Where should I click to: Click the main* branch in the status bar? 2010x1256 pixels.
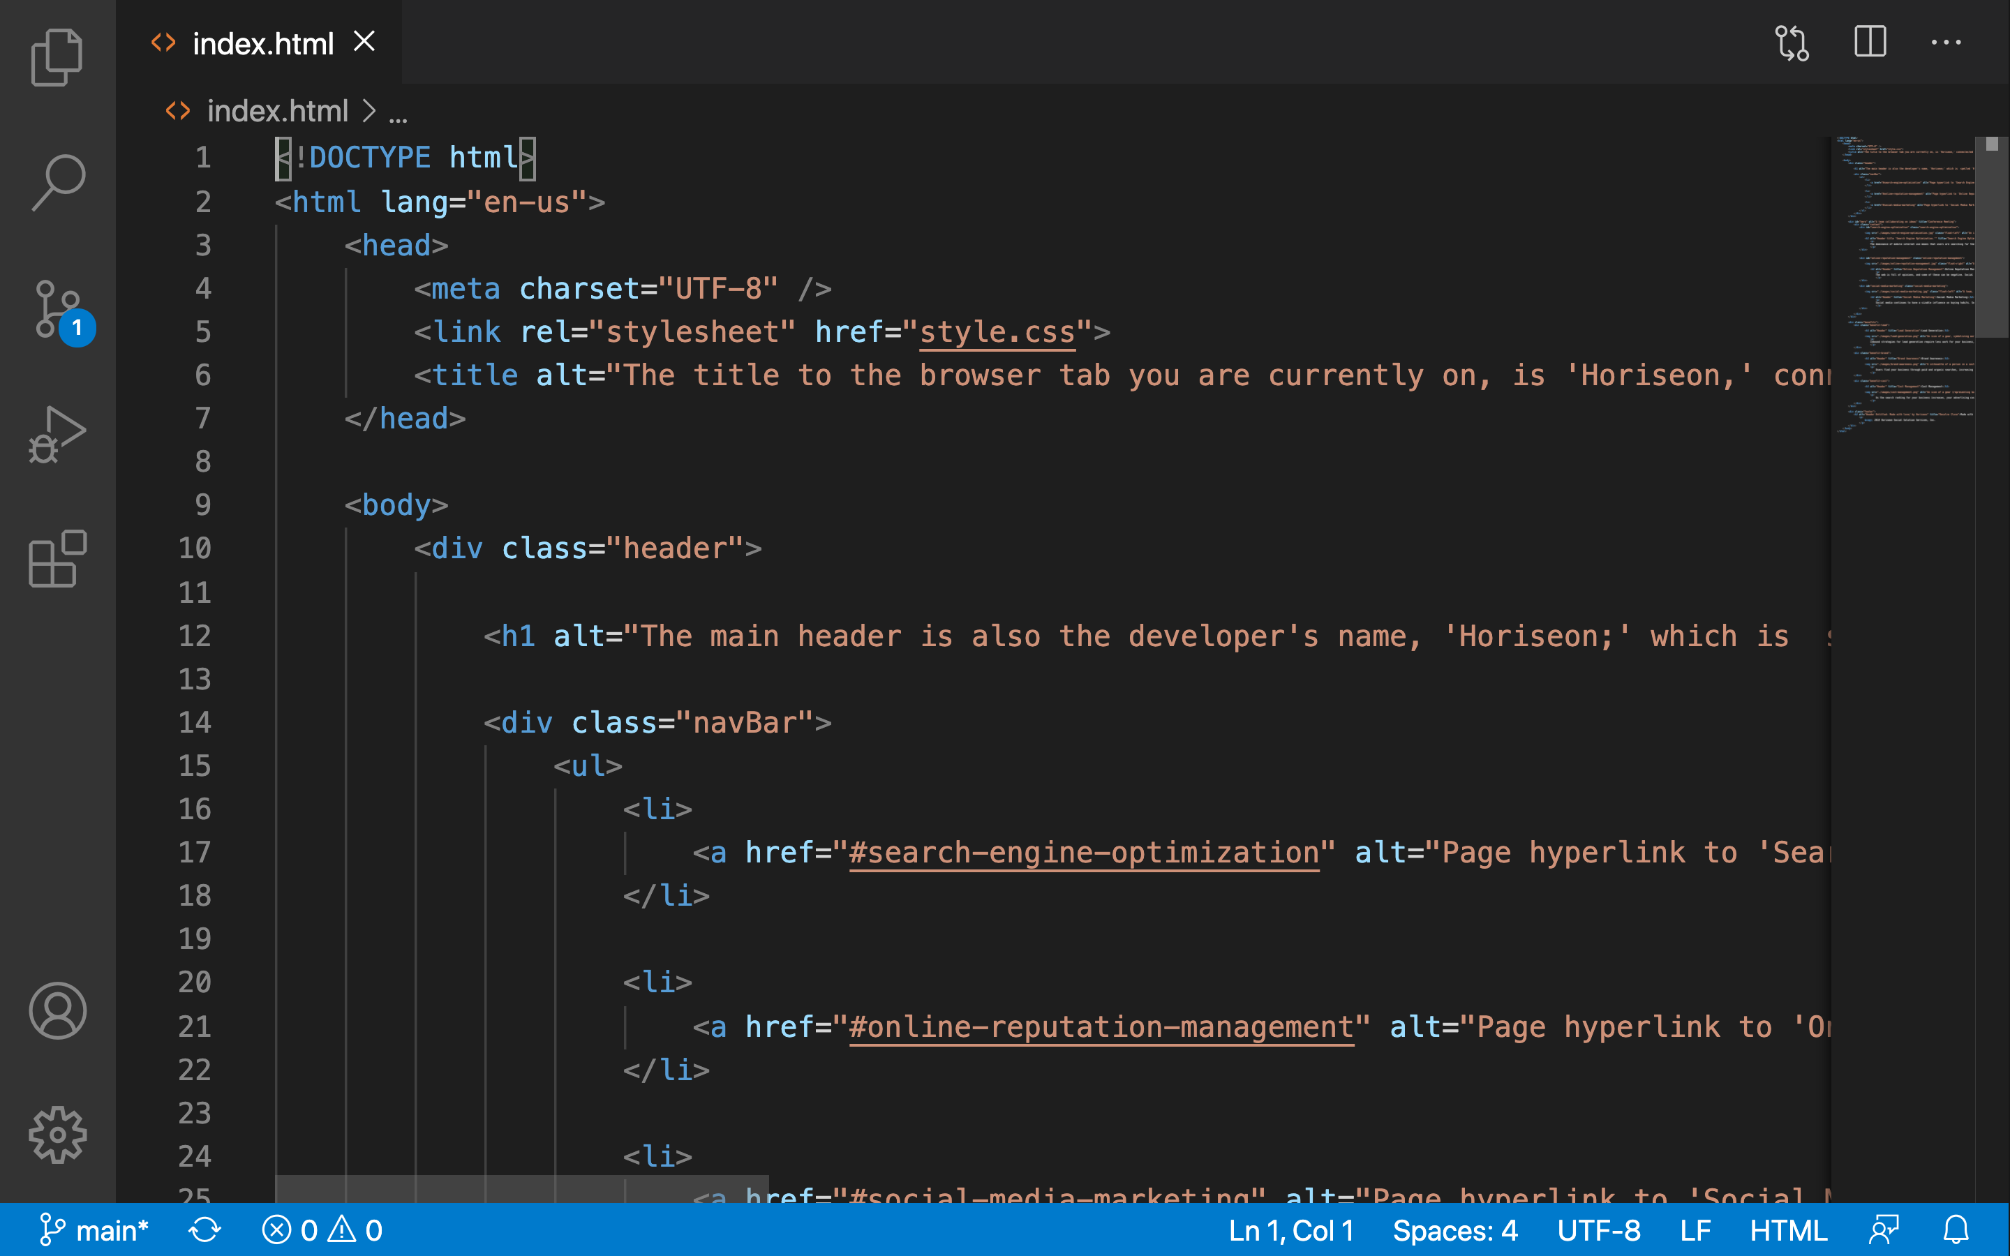point(94,1230)
